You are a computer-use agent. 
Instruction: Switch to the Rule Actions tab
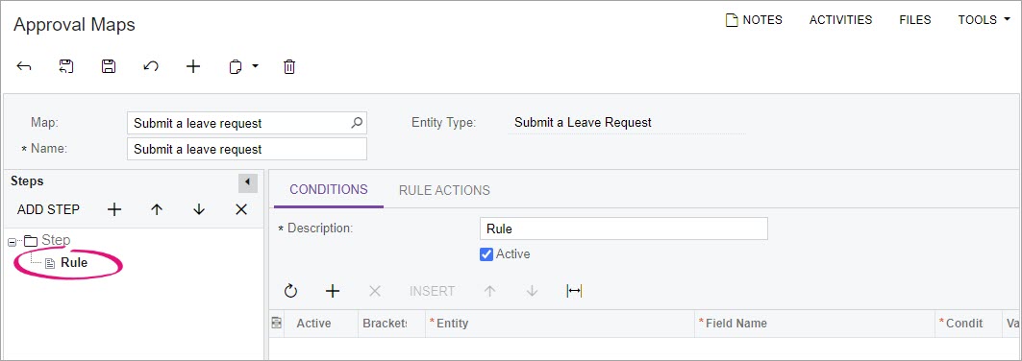[444, 191]
